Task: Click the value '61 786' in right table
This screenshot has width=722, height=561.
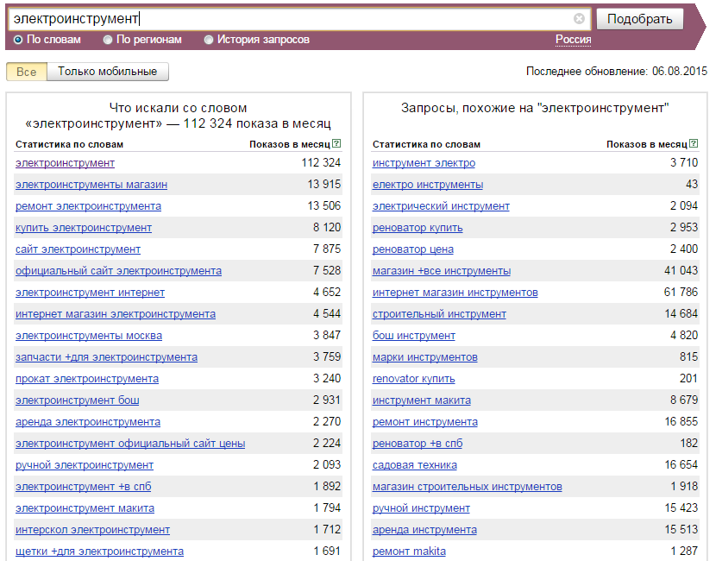Action: pos(681,293)
